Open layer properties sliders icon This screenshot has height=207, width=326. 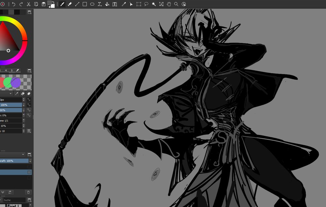pyautogui.click(x=10, y=192)
